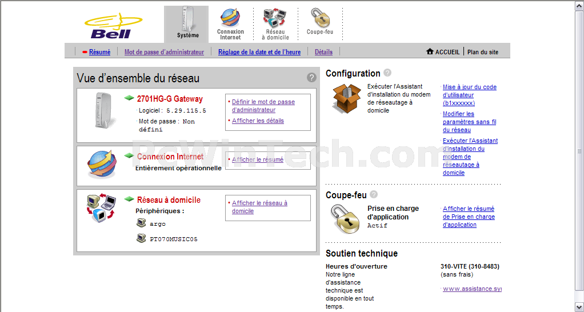Viewport: 584px width, 312px height.
Task: Open the Connexion Internet tab
Action: (230, 24)
